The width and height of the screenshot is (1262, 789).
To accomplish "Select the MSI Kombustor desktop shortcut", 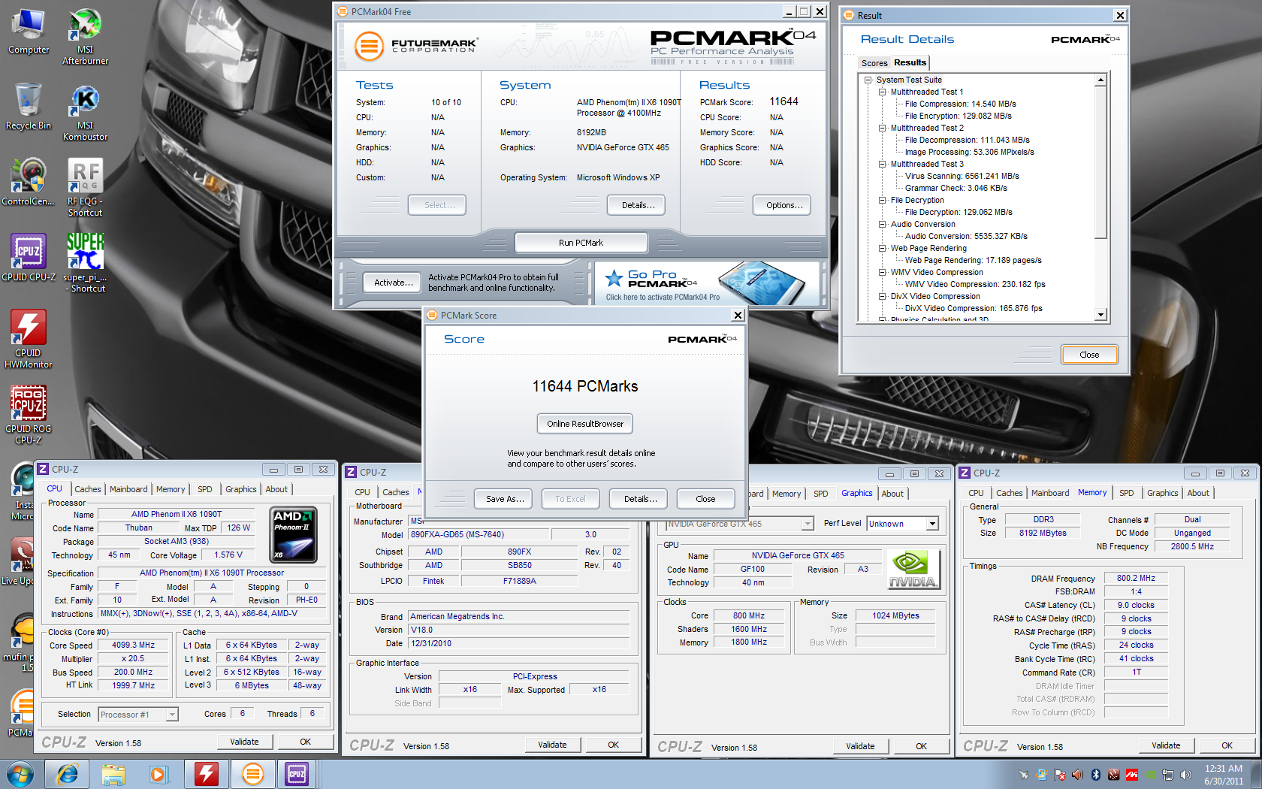I will click(85, 113).
